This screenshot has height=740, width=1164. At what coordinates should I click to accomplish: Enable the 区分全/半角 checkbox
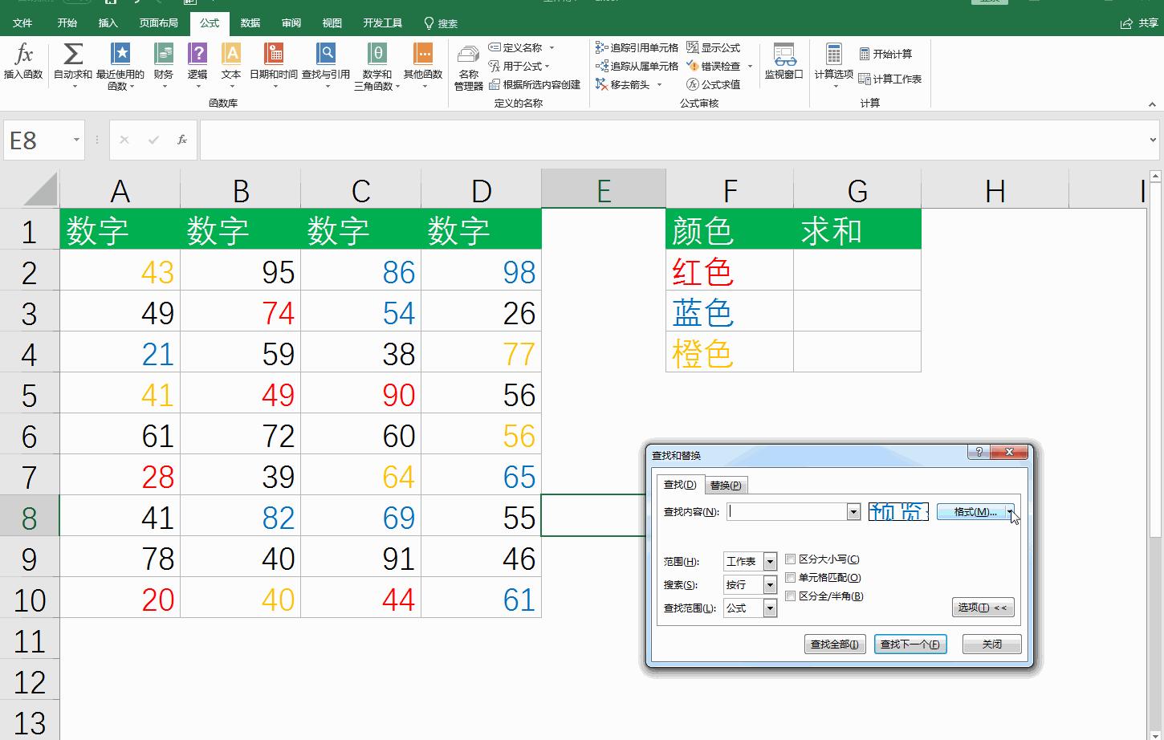[790, 596]
